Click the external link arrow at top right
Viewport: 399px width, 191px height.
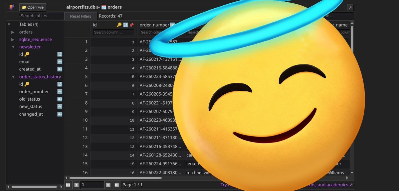coord(350,7)
